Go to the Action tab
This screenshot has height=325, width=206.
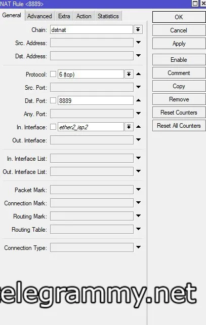click(84, 16)
